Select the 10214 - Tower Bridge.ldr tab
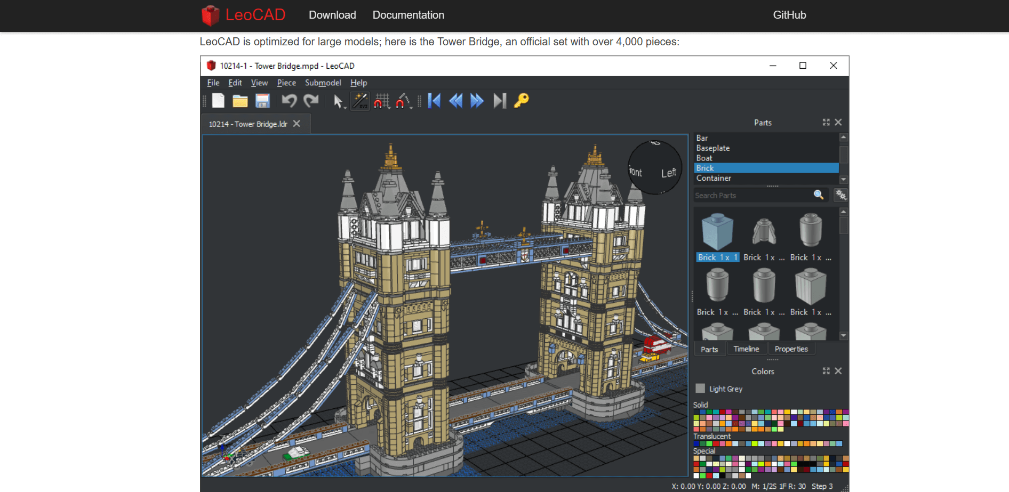1009x492 pixels. click(248, 124)
